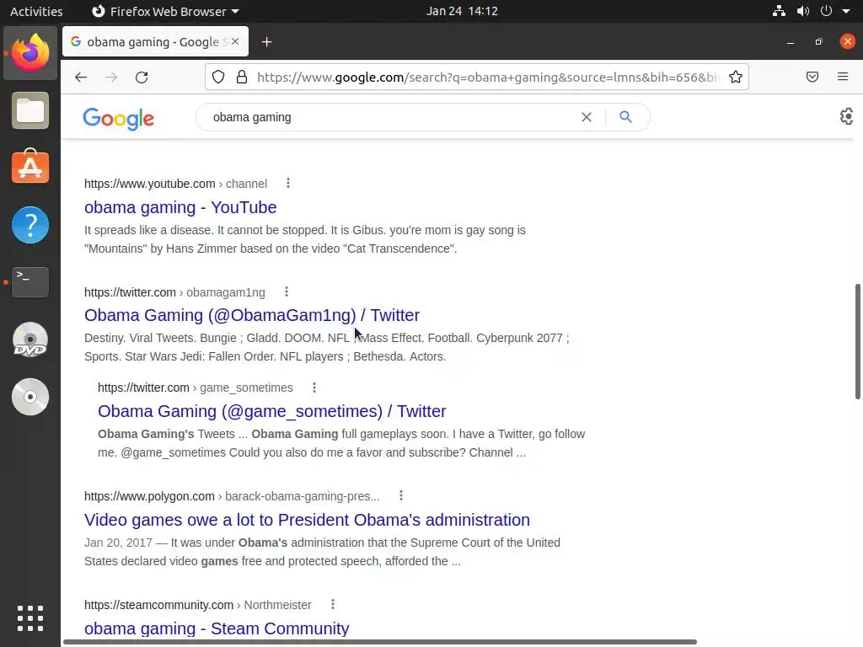Click the DVD disc icon in dock

(30, 340)
